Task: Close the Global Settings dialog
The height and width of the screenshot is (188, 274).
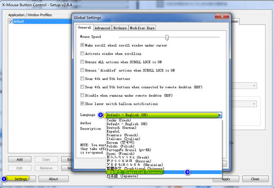Action: 222,16
